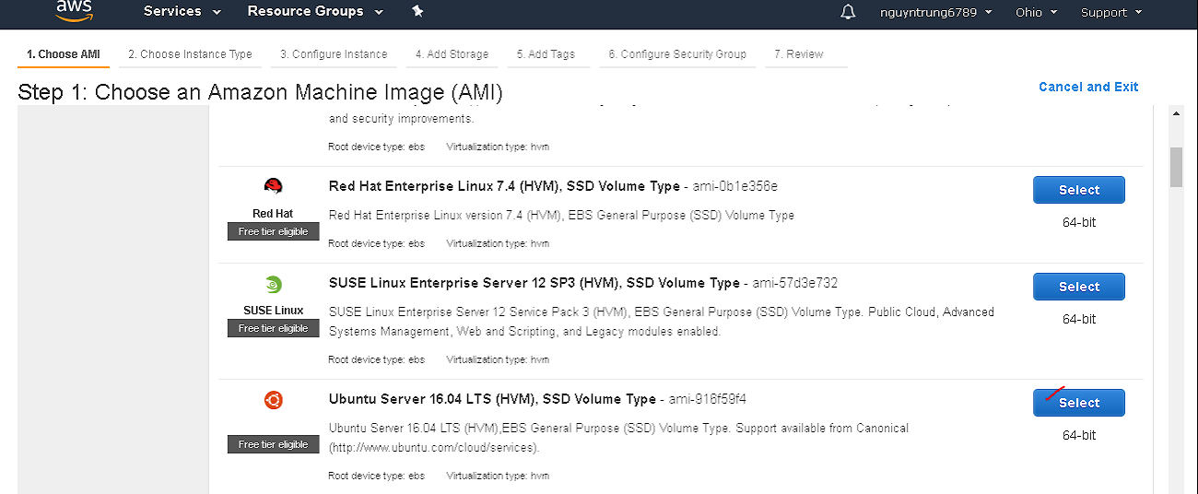Click the vertical scrollbar thumb
Screen dimensions: 1198x494
pyautogui.click(x=1176, y=167)
